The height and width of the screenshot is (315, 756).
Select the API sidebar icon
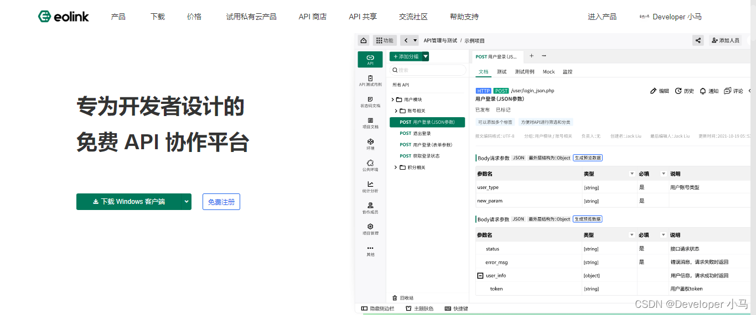click(370, 59)
